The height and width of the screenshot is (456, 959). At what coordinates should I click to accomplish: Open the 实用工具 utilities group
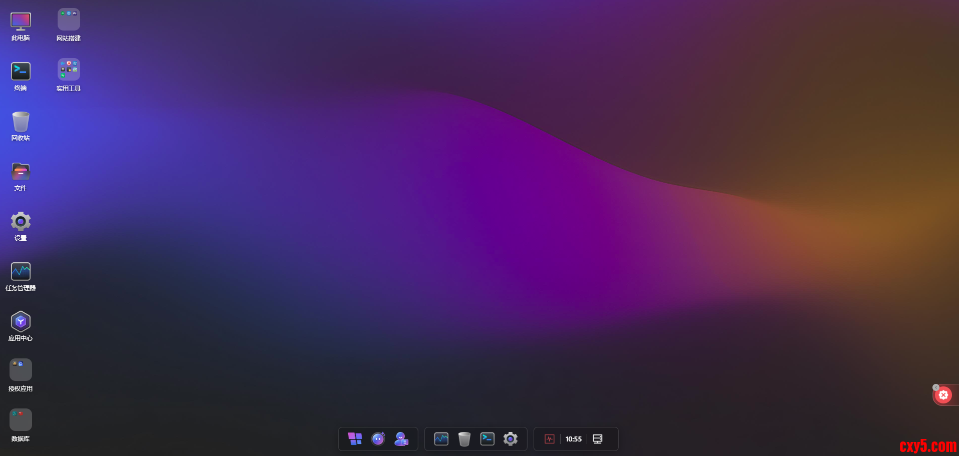click(68, 69)
